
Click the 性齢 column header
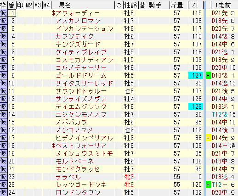click(131, 5)
